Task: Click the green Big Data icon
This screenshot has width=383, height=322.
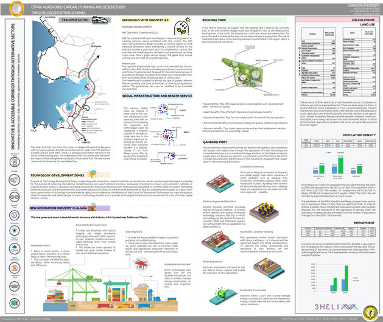Action: 15,303
